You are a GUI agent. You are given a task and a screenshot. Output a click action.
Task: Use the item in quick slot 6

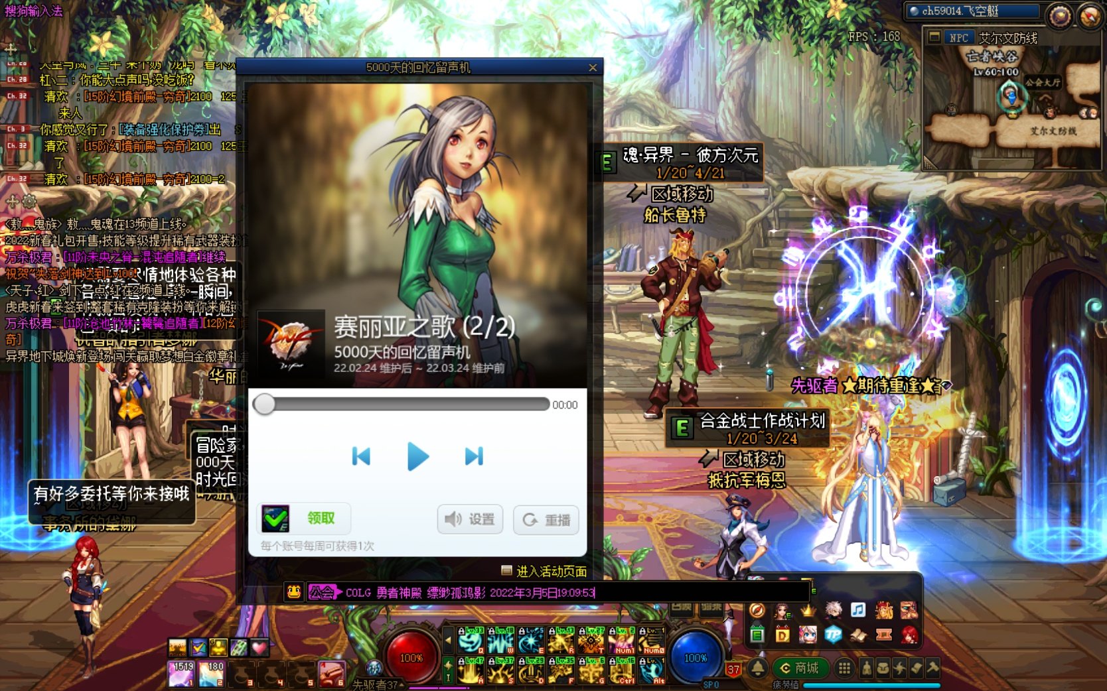click(x=332, y=674)
